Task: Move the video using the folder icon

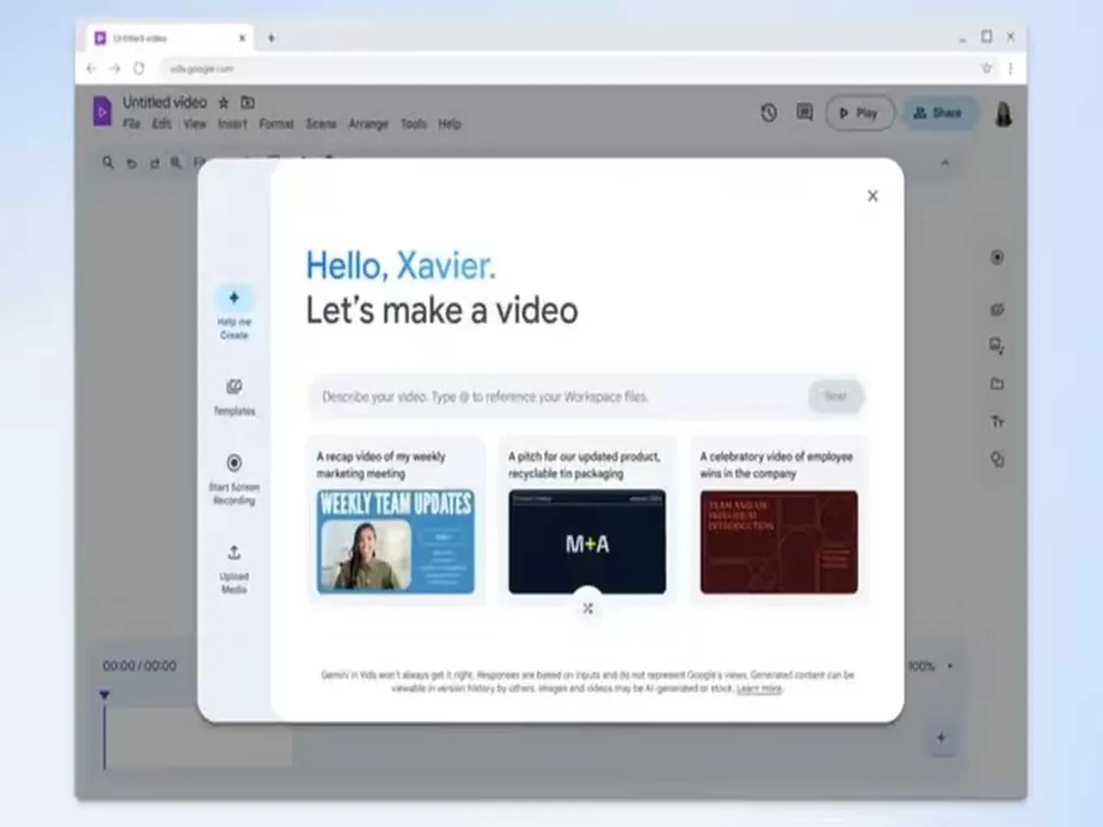Action: 247,103
